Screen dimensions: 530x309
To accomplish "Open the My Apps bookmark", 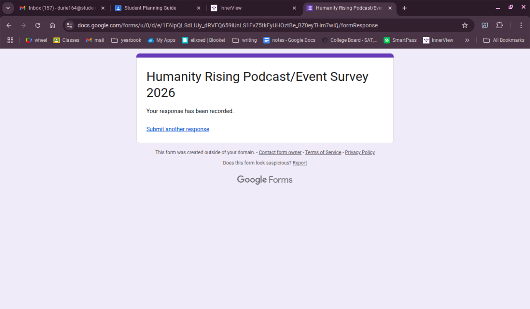I will (161, 40).
